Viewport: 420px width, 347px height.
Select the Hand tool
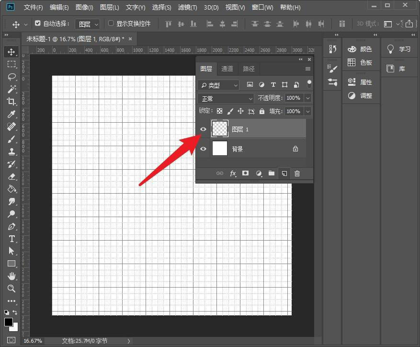(11, 276)
